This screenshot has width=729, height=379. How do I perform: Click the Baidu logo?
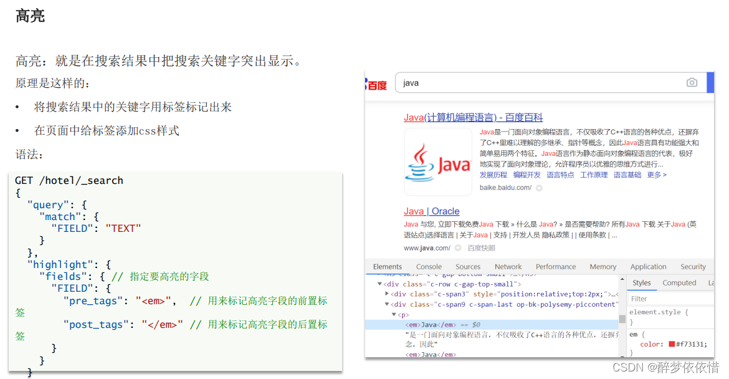[376, 85]
